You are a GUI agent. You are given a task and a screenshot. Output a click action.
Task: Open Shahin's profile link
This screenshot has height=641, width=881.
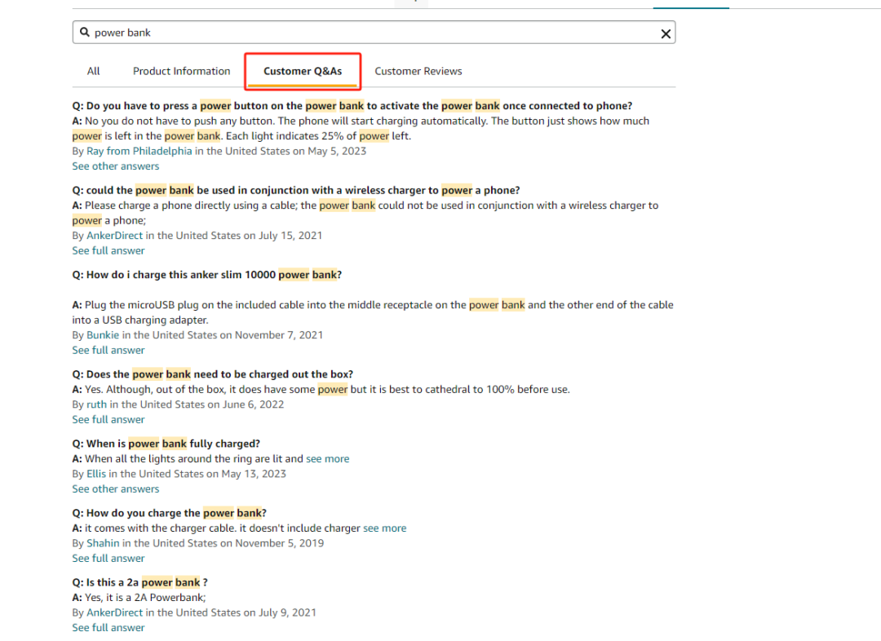[x=103, y=543]
